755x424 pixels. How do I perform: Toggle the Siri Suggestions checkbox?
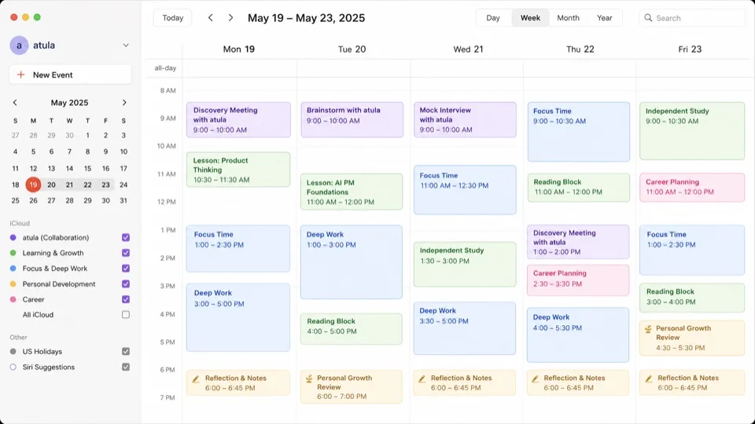click(126, 367)
